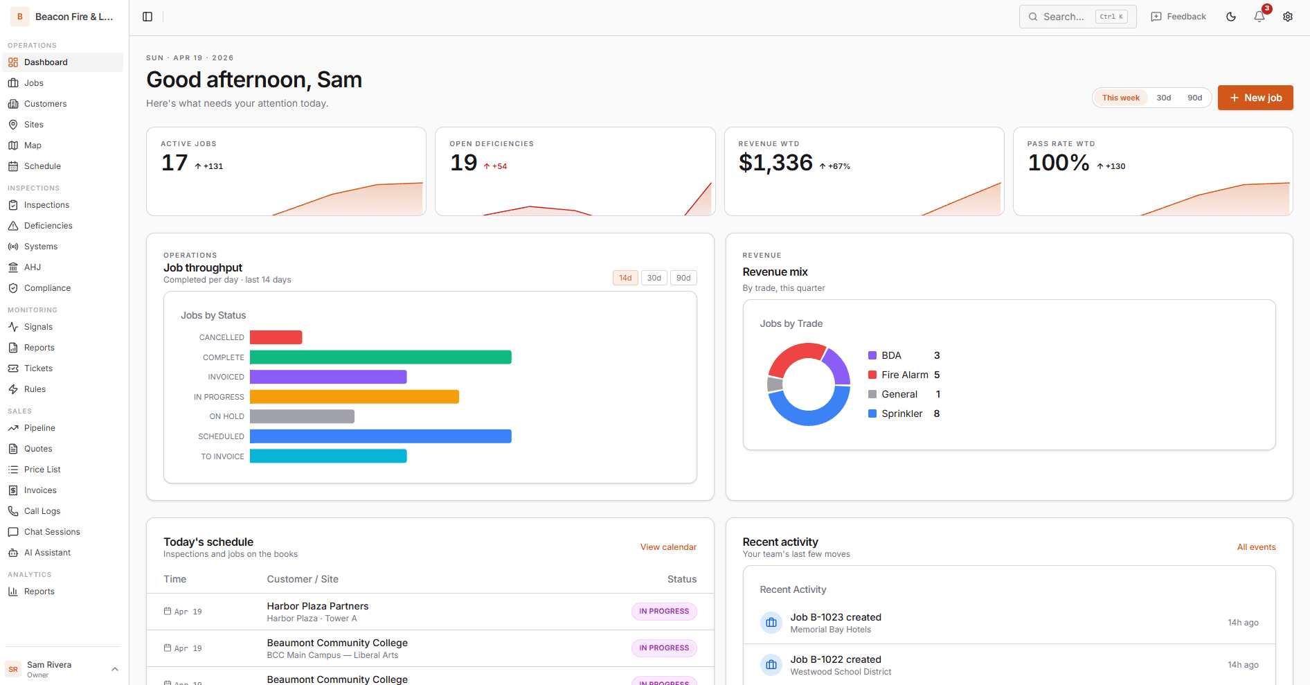
Task: Open the Inspections section
Action: (46, 204)
